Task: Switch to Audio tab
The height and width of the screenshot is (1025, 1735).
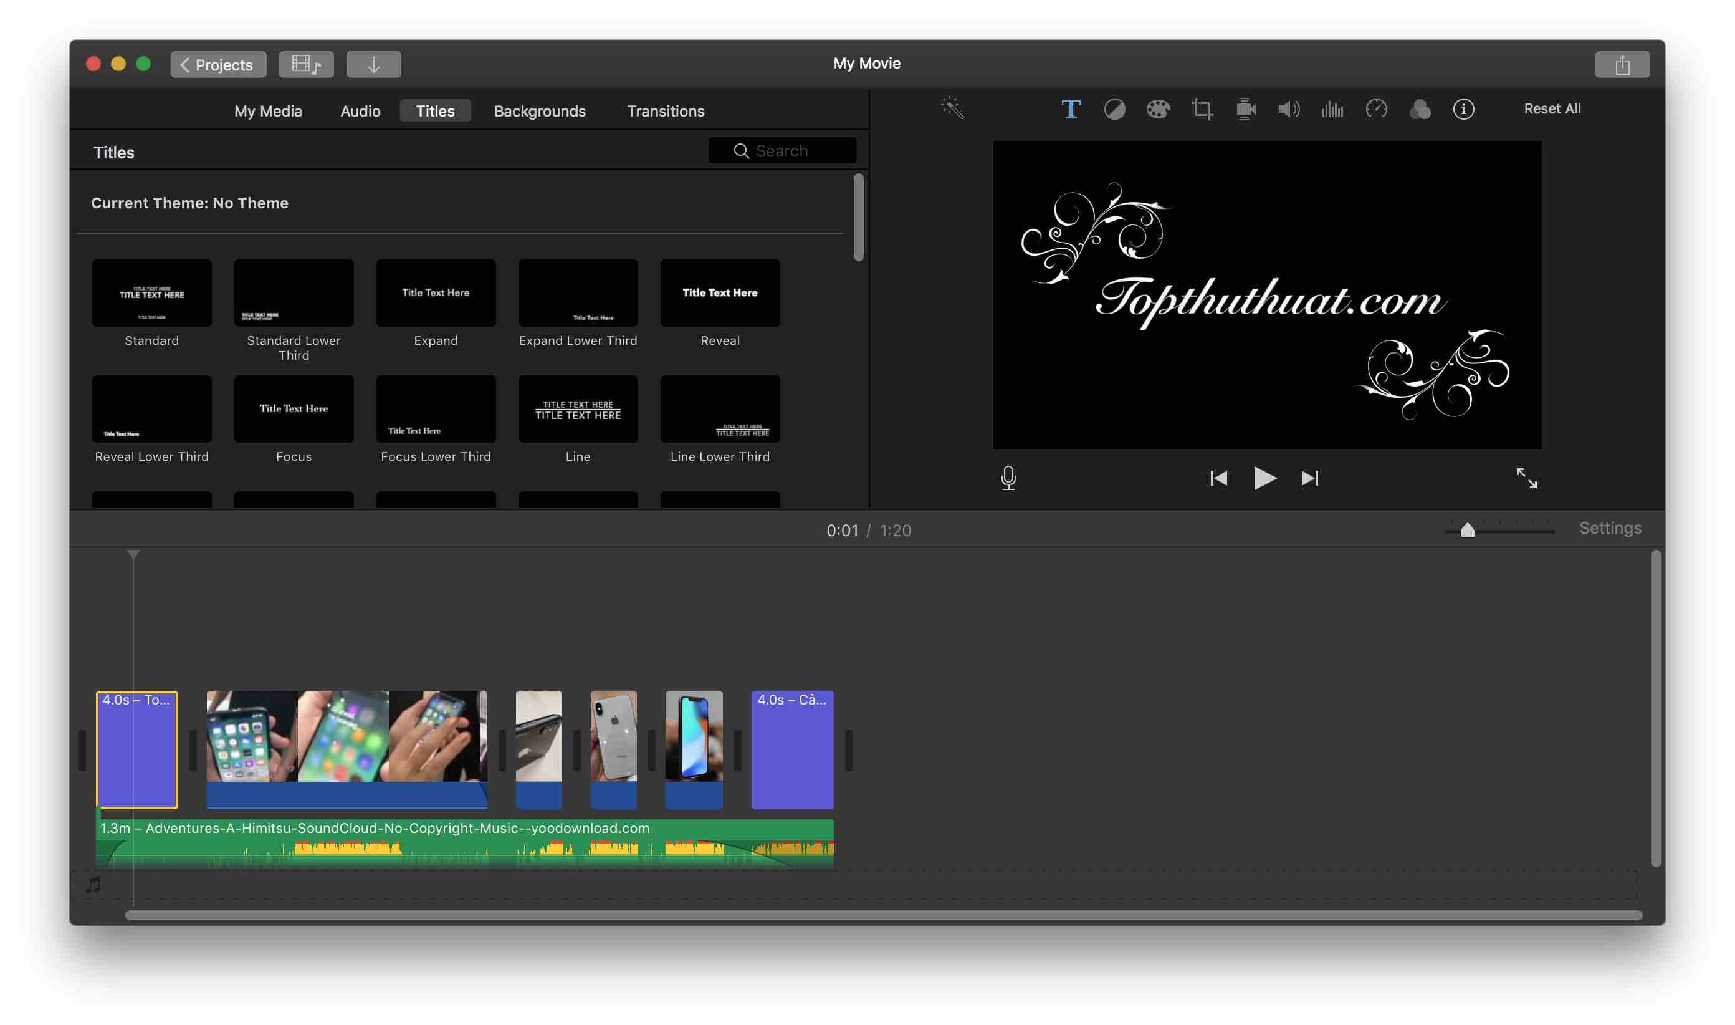Action: point(360,111)
